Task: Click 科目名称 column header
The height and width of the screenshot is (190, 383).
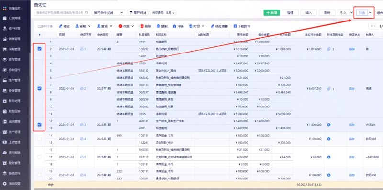Action: [161, 35]
